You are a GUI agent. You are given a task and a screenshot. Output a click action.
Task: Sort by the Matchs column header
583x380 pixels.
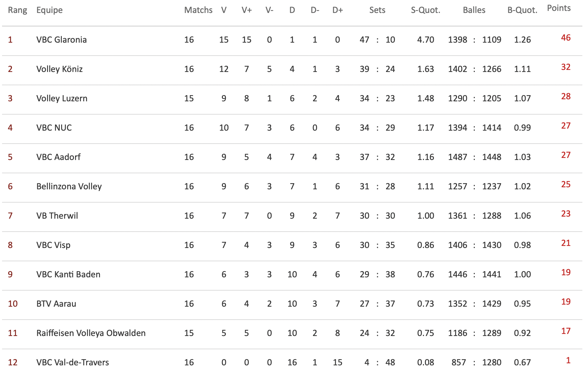198,10
